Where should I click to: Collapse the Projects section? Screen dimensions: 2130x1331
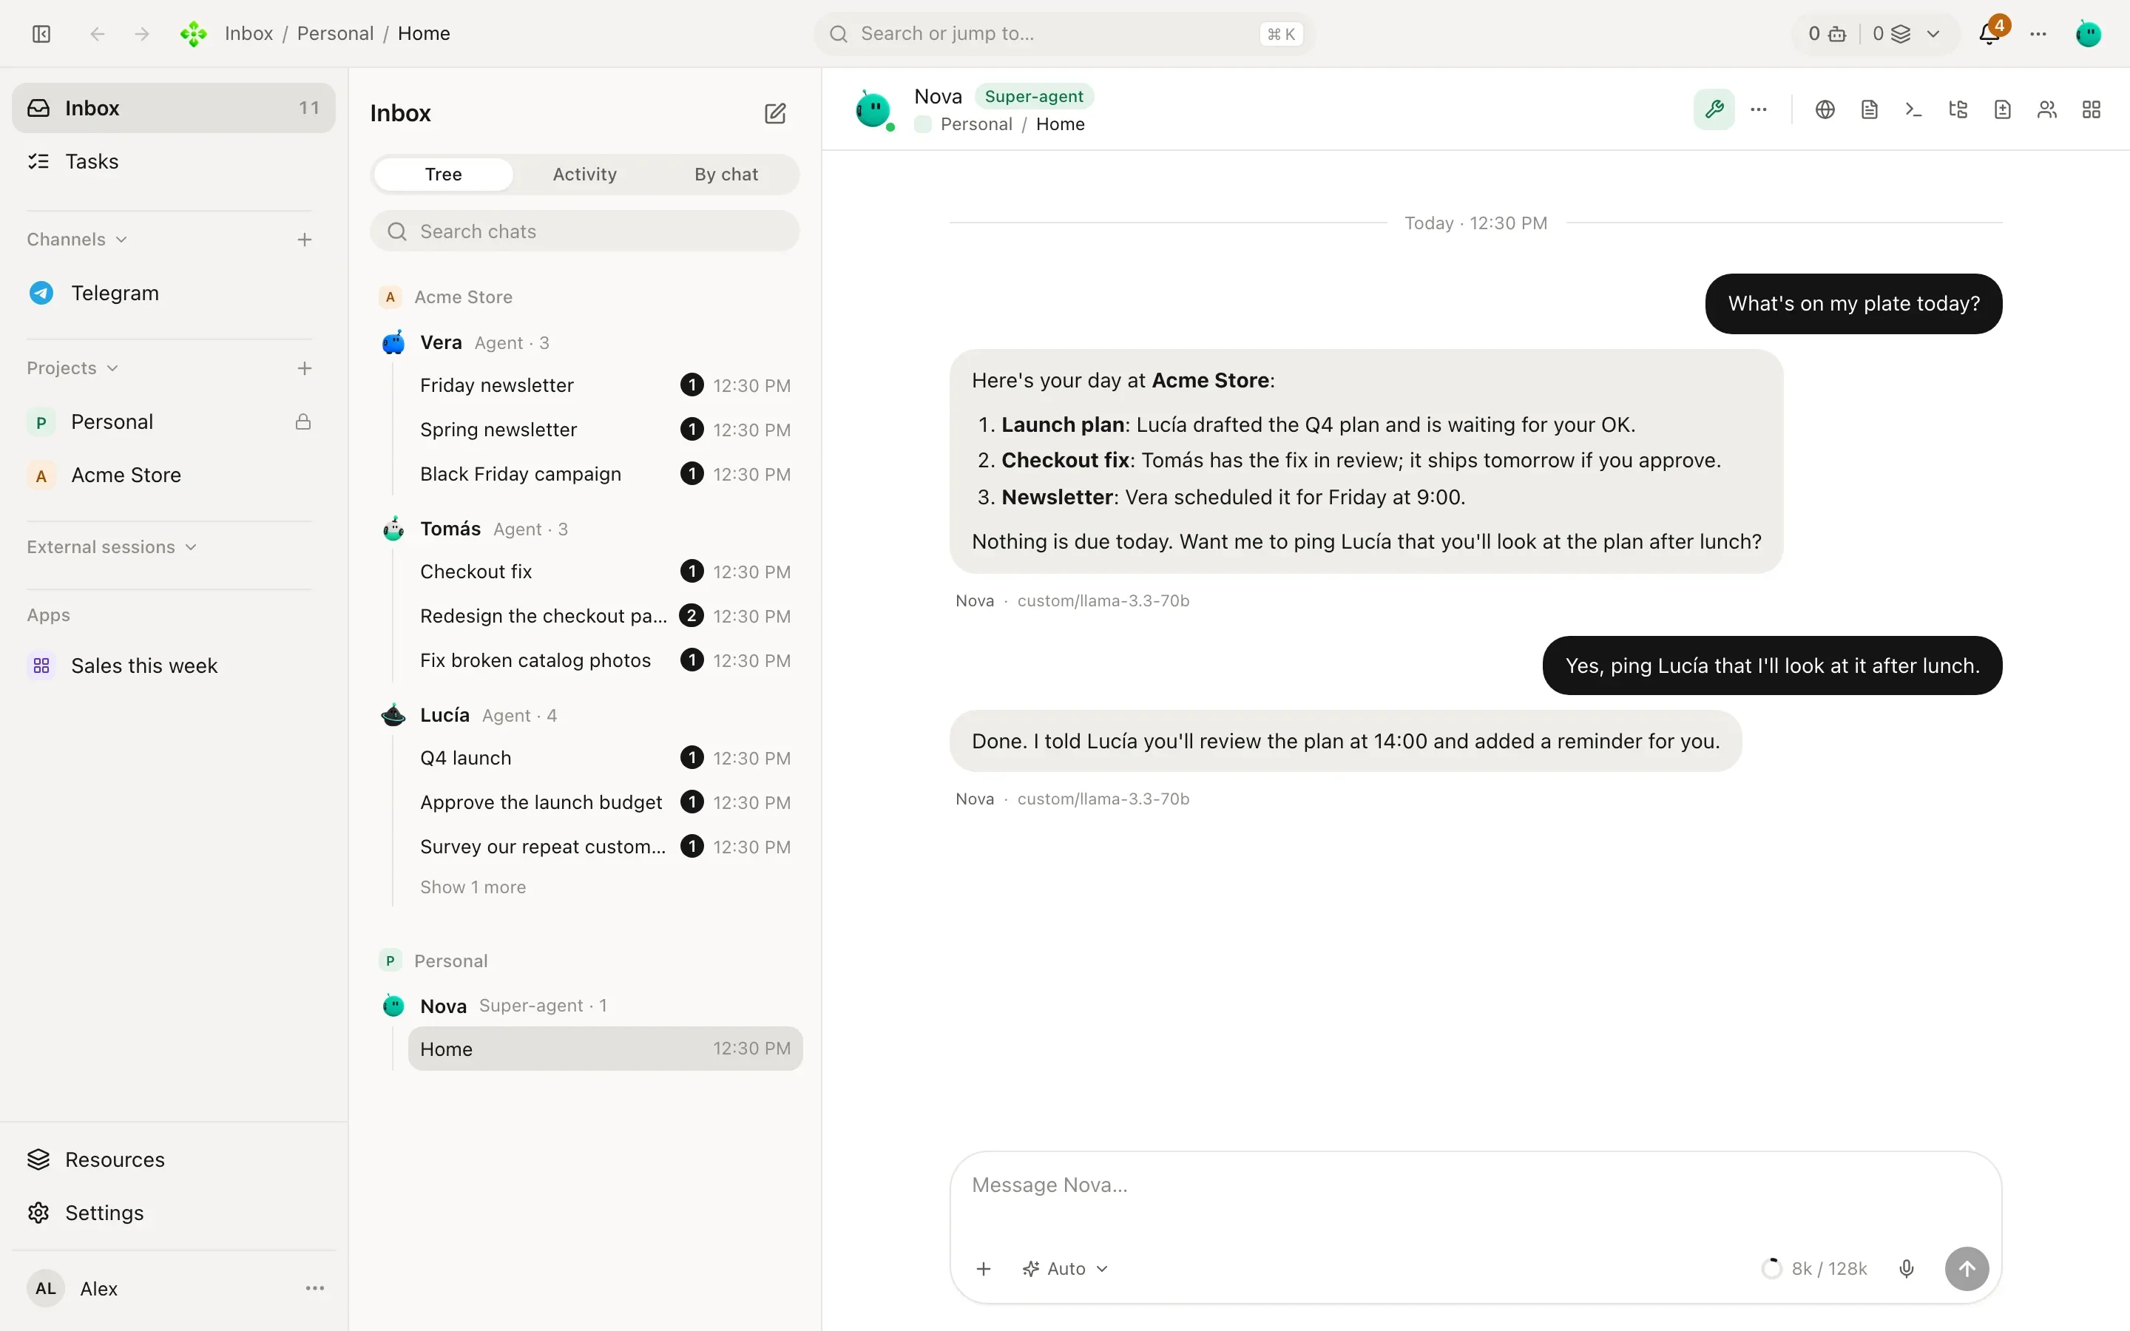(72, 368)
